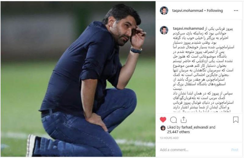
Task: Focus the Add a comment field
Action: (195, 150)
